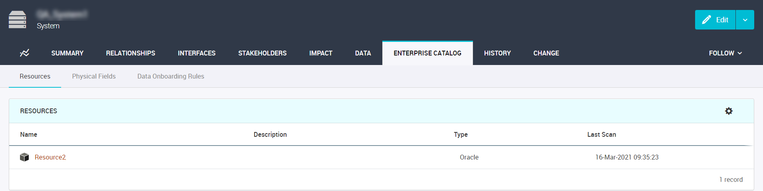Viewport: 763px width, 191px height.
Task: Open the Resource2 link
Action: 50,157
